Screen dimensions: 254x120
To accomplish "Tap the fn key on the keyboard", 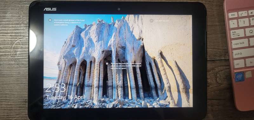I will click(250, 62).
